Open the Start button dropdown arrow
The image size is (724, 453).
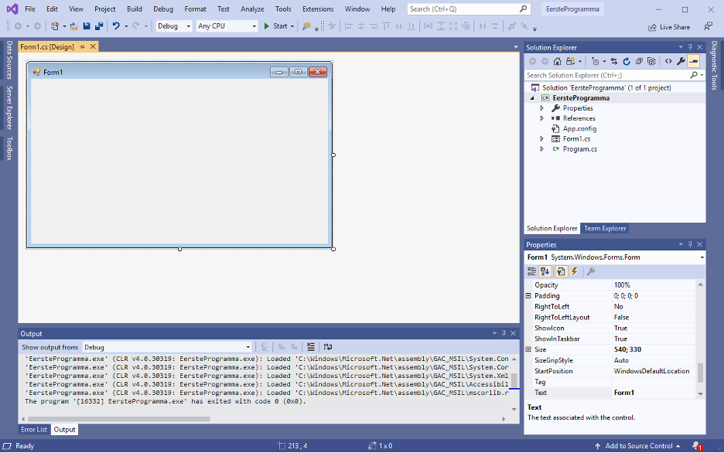pyautogui.click(x=292, y=26)
